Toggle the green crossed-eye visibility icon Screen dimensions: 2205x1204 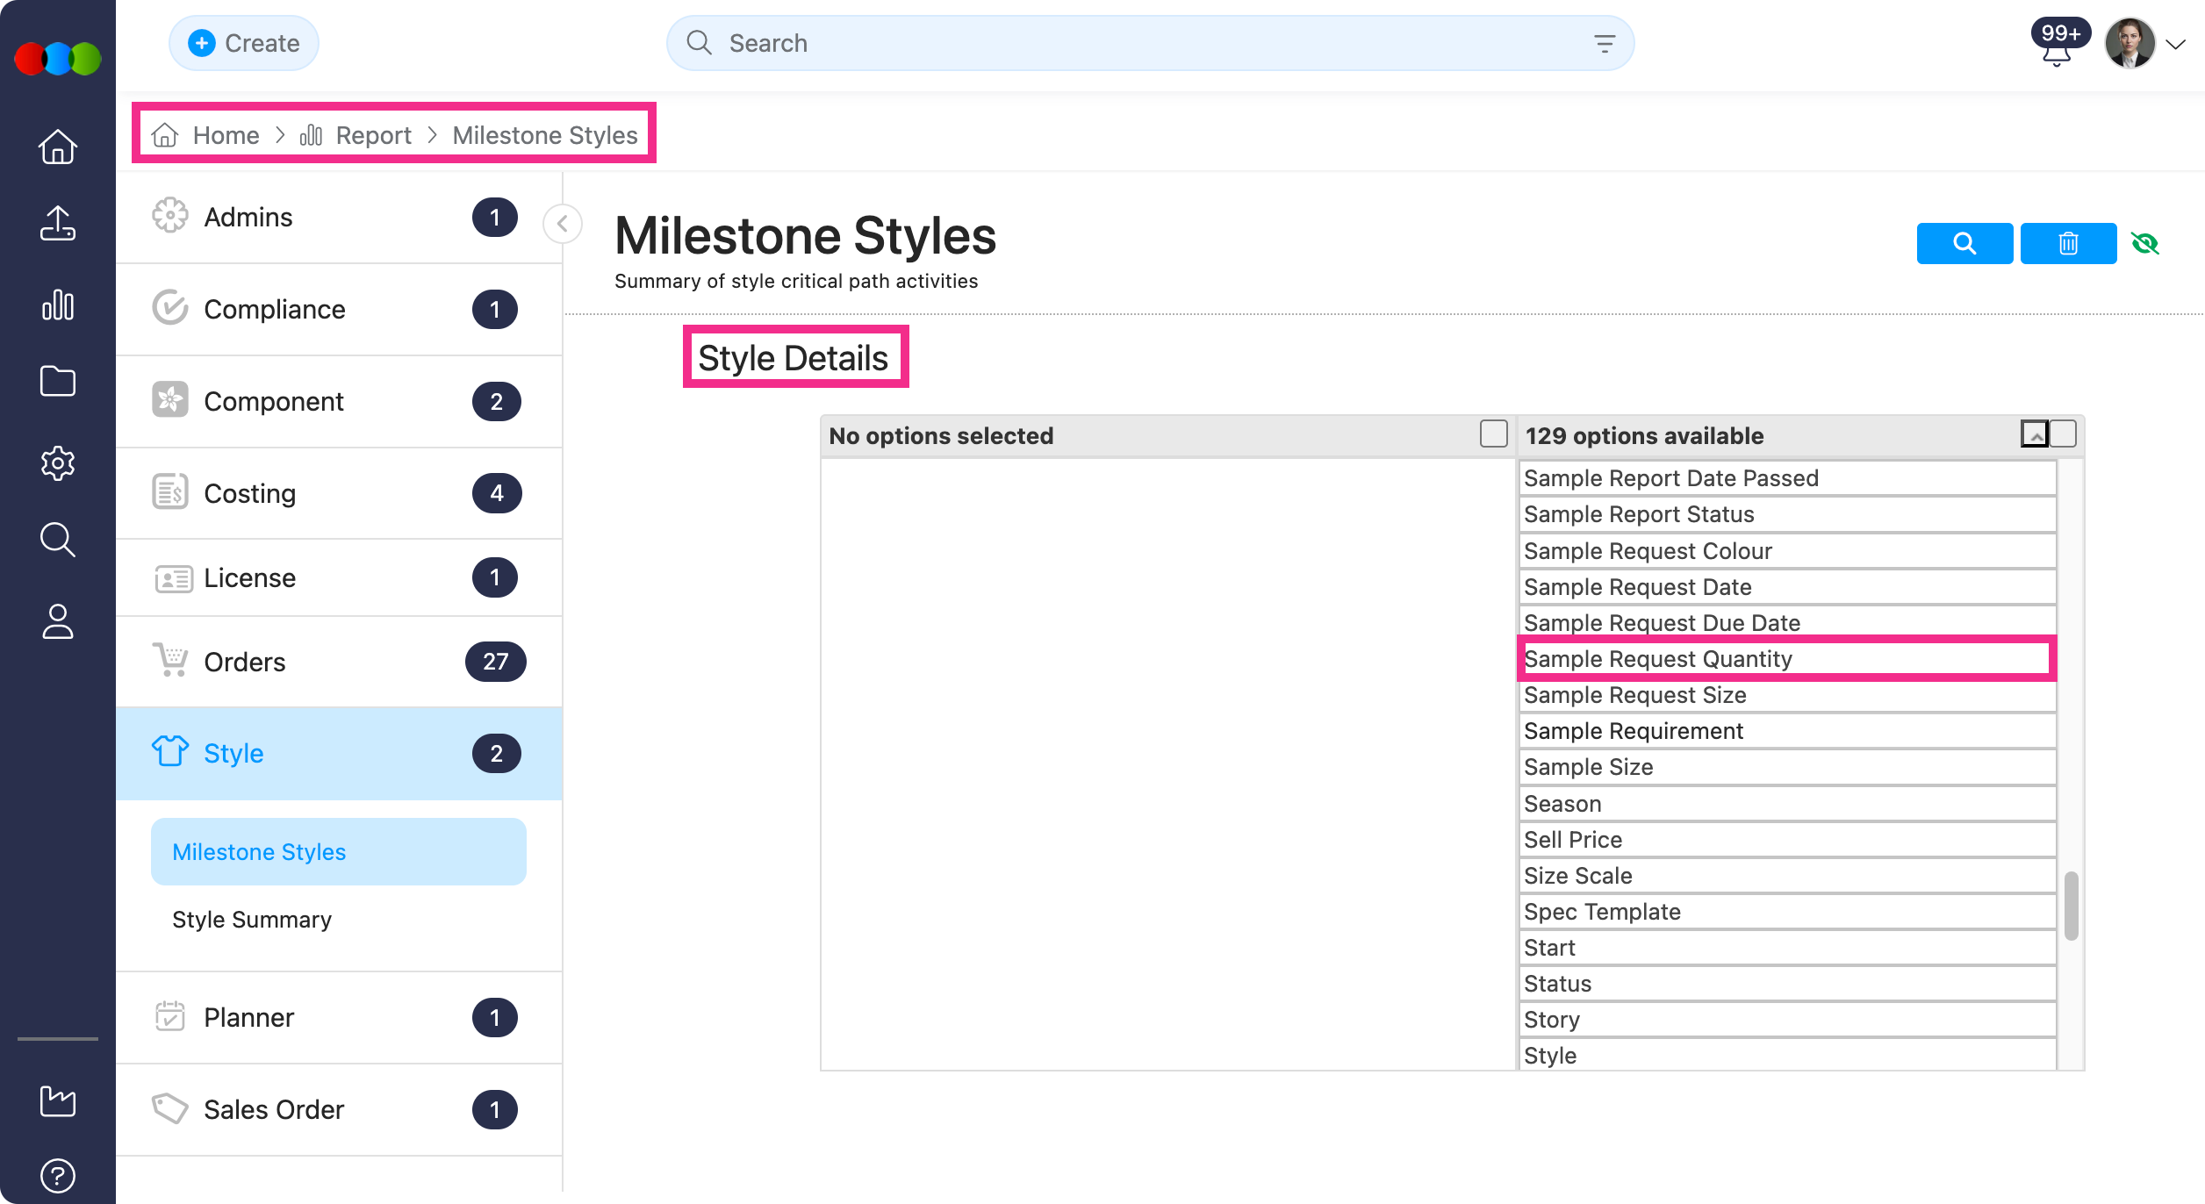pos(2145,243)
